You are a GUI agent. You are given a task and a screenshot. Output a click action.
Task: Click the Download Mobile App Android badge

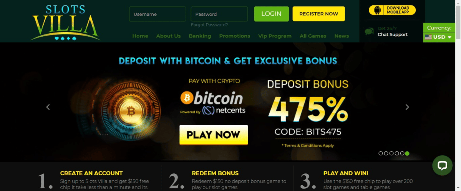click(392, 10)
